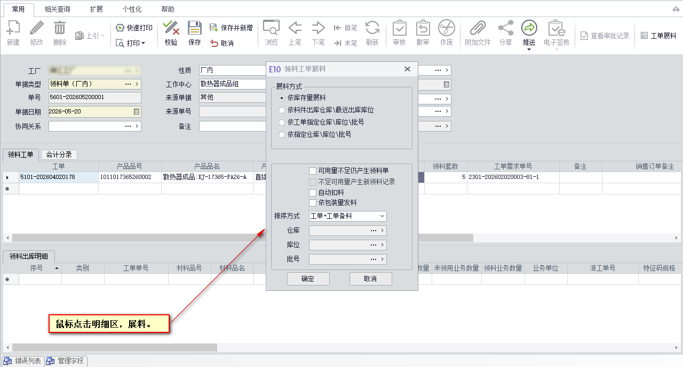Jump to first record with 首笔
683x367 pixels.
coord(345,28)
